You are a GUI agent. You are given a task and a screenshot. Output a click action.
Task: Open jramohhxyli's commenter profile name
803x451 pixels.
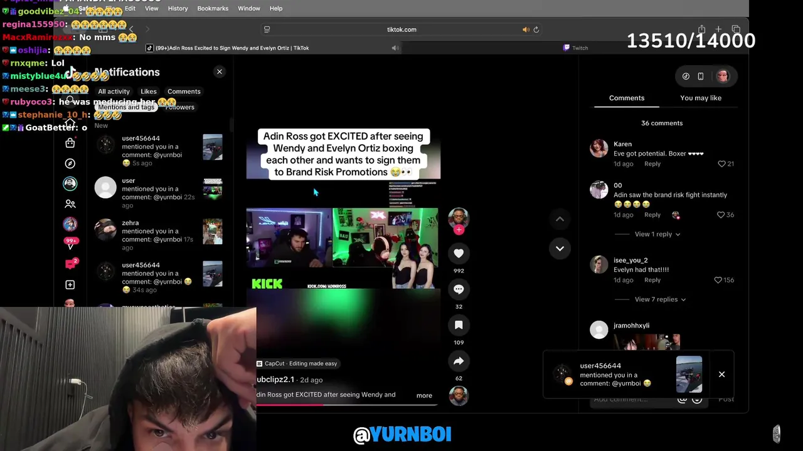[x=631, y=326]
